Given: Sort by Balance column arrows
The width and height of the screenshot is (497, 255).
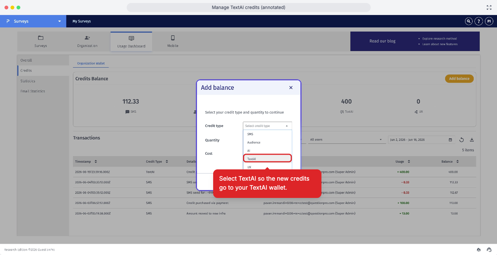Looking at the screenshot, I should (458, 161).
